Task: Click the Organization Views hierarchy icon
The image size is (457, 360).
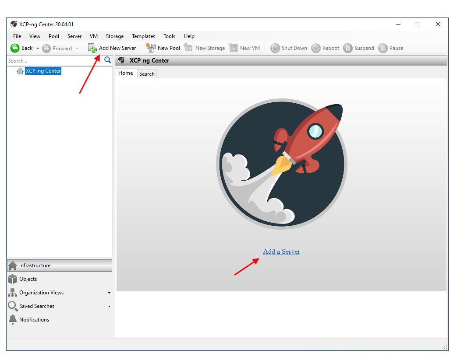Action: (13, 293)
